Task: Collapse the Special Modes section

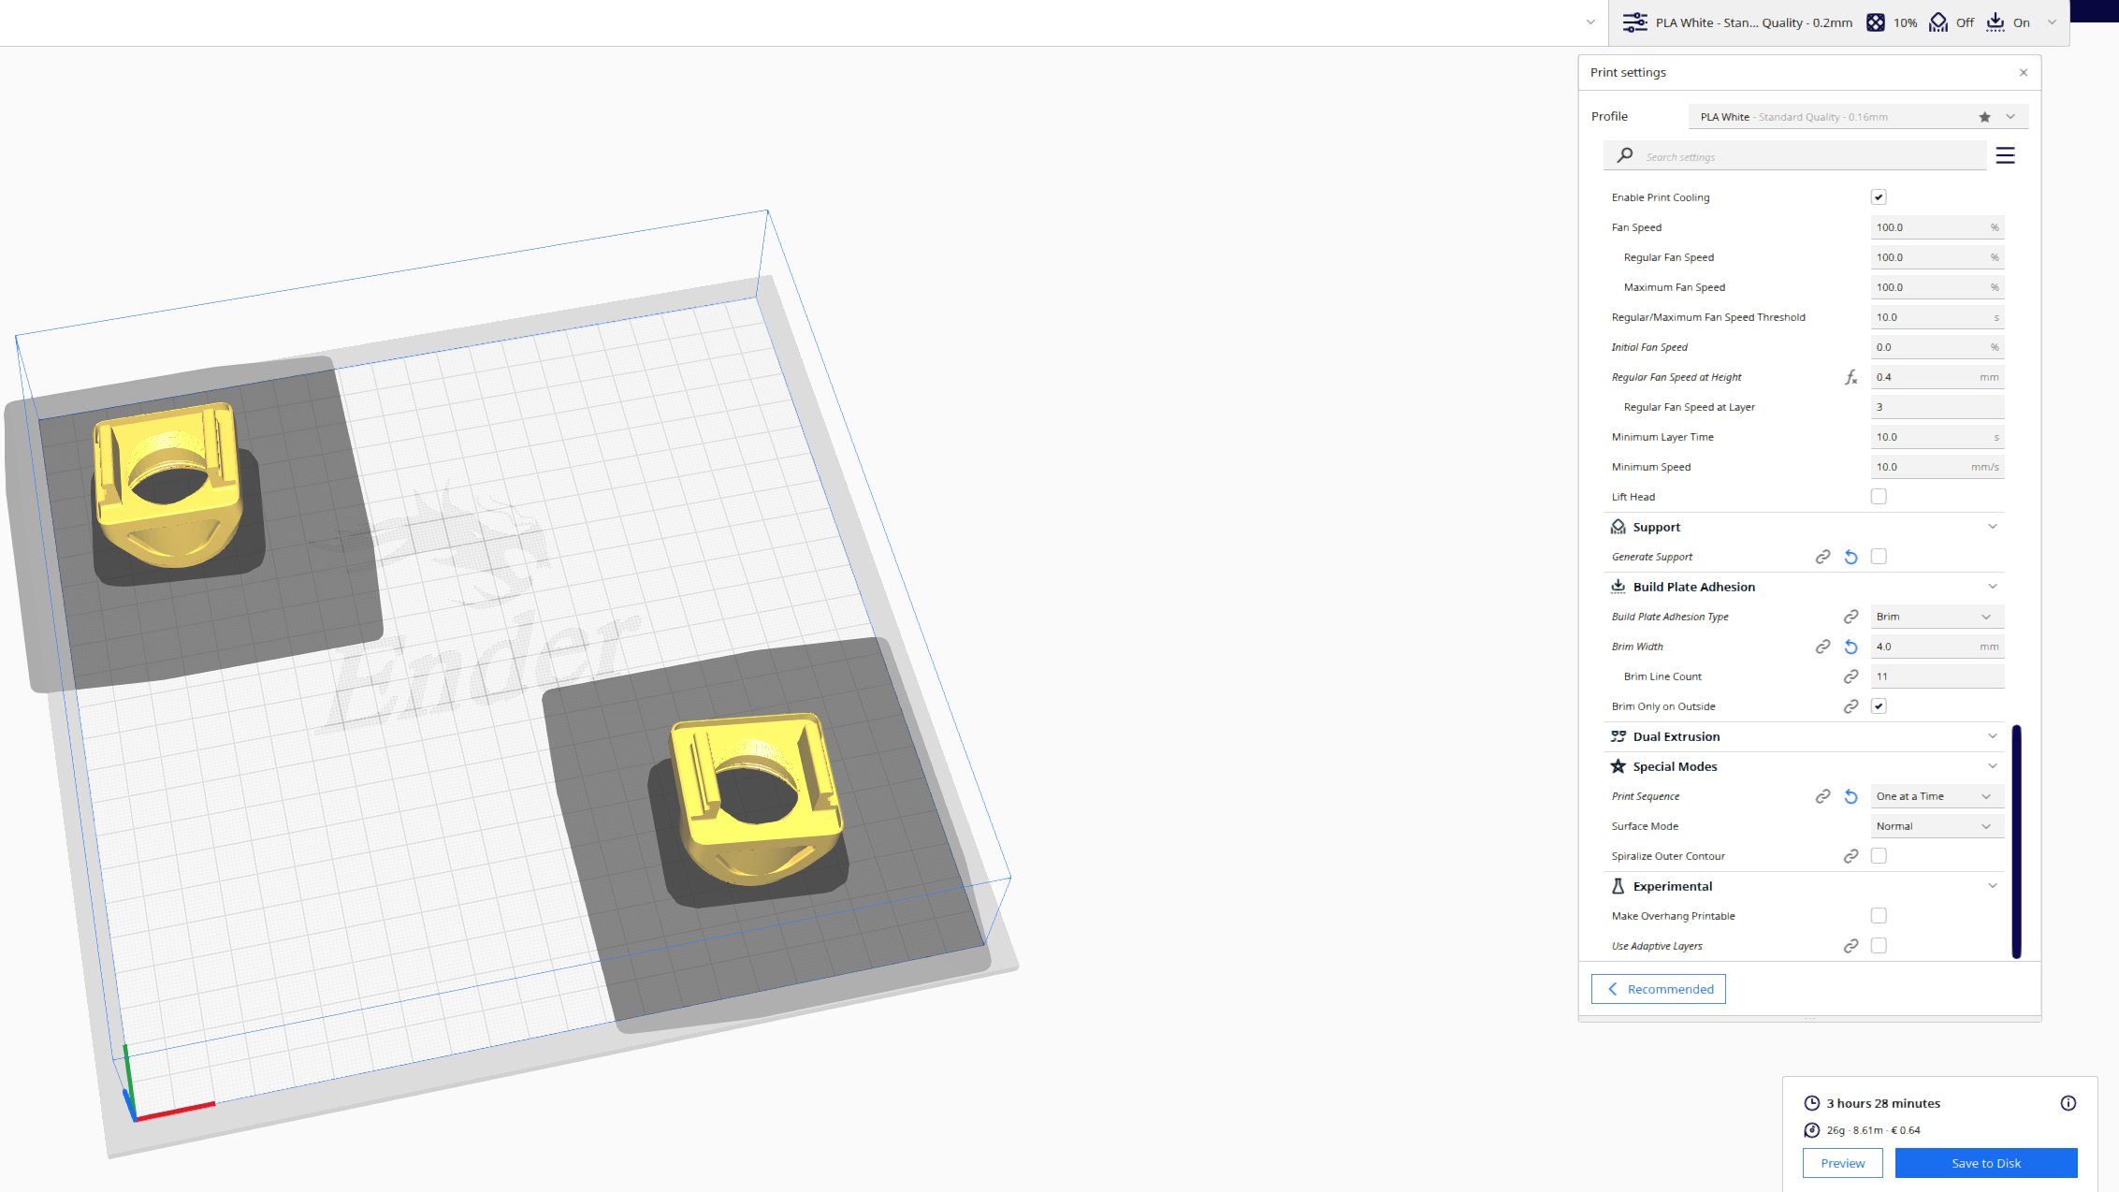Action: tap(1993, 765)
